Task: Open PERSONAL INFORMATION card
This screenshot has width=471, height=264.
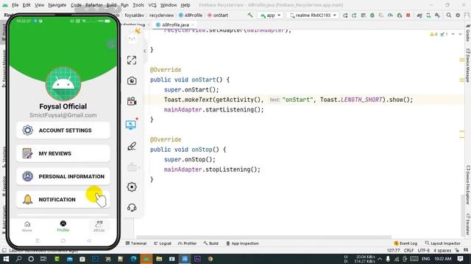Action: (63, 176)
